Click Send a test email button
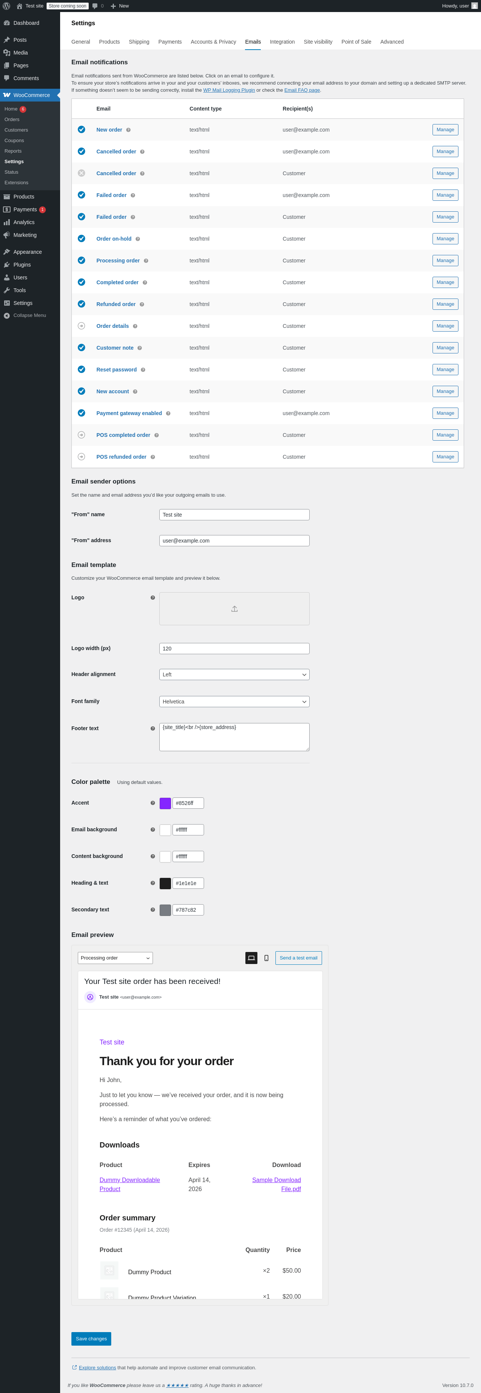This screenshot has height=1393, width=481. 298,958
